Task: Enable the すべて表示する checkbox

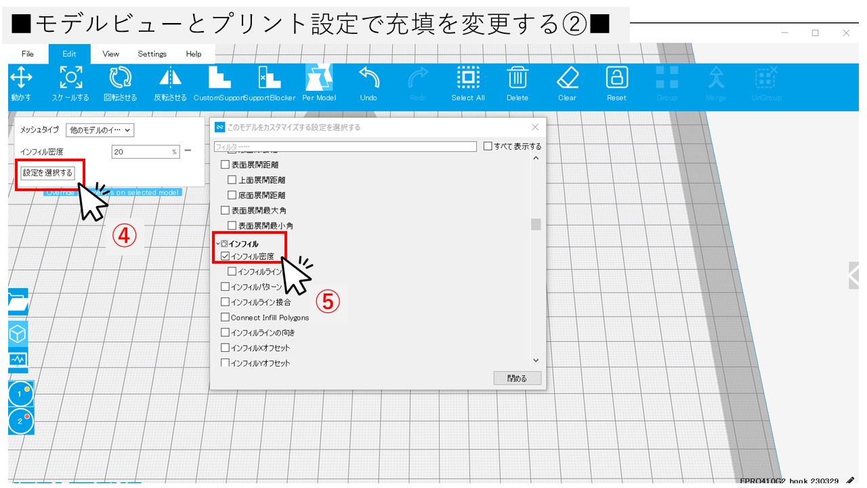Action: 488,146
